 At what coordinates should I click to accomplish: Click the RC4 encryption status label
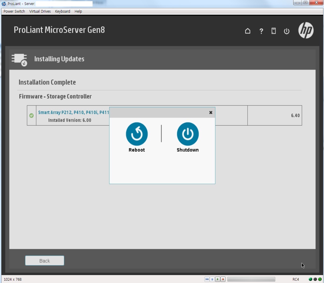(x=296, y=279)
